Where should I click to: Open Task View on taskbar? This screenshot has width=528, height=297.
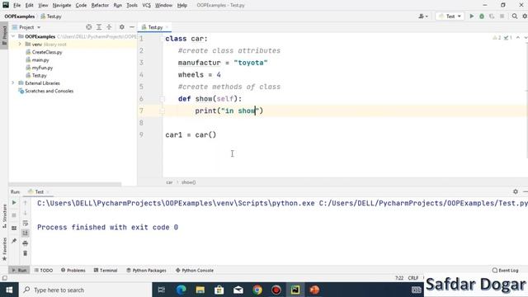tap(162, 290)
